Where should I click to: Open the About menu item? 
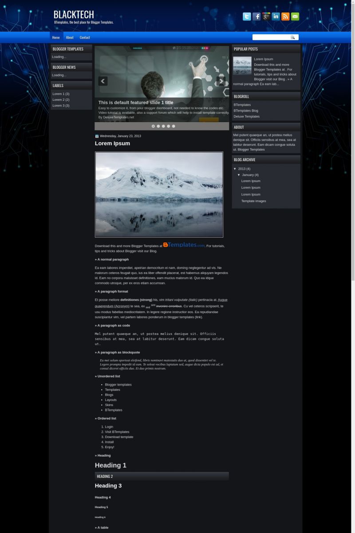70,37
